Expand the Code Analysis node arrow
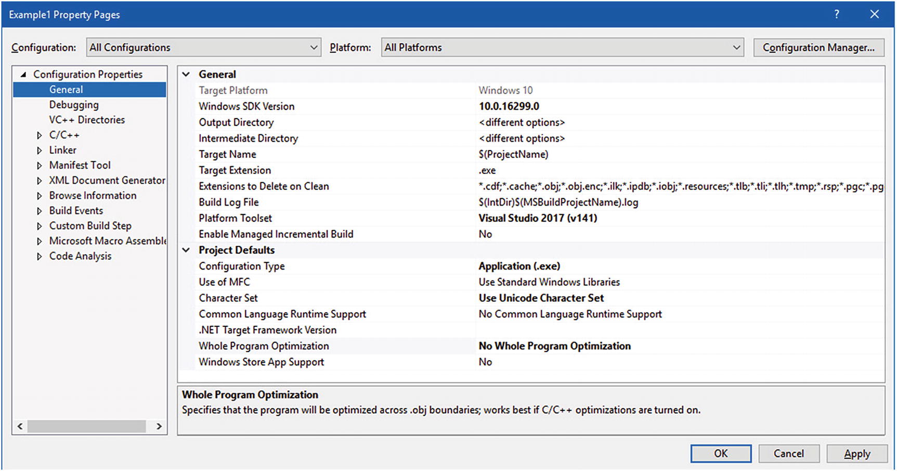 coord(40,257)
